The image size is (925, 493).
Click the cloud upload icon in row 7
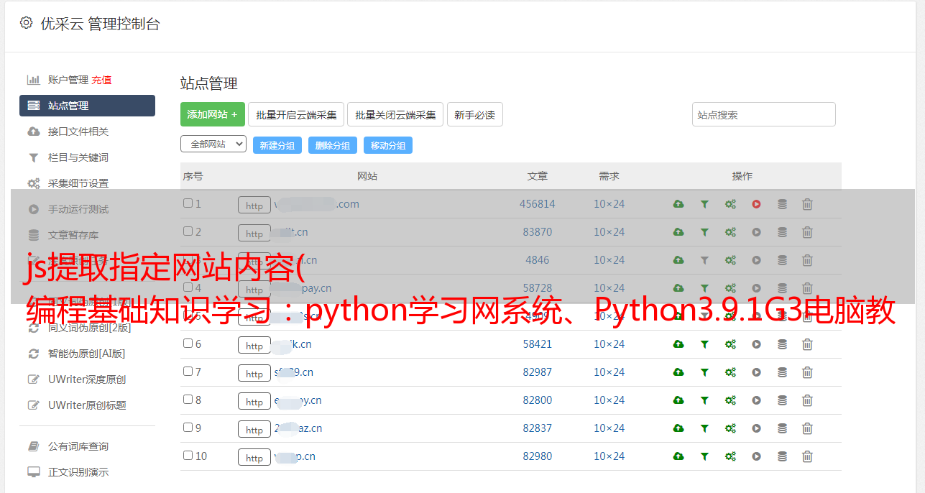coord(678,372)
